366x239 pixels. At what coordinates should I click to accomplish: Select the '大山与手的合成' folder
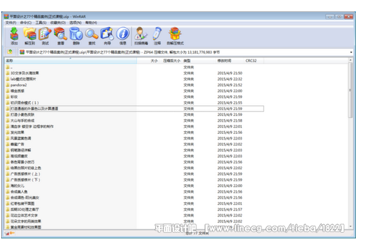pyautogui.click(x=134, y=120)
